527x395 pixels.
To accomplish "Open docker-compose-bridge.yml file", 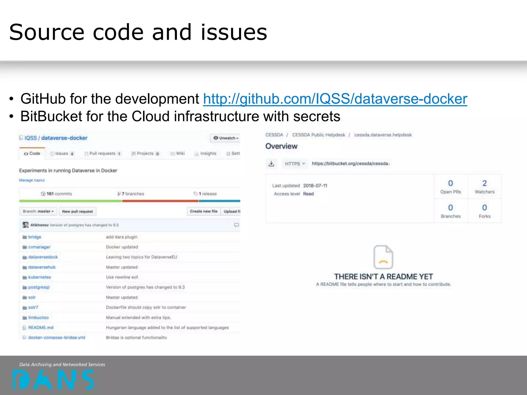I will [x=57, y=337].
